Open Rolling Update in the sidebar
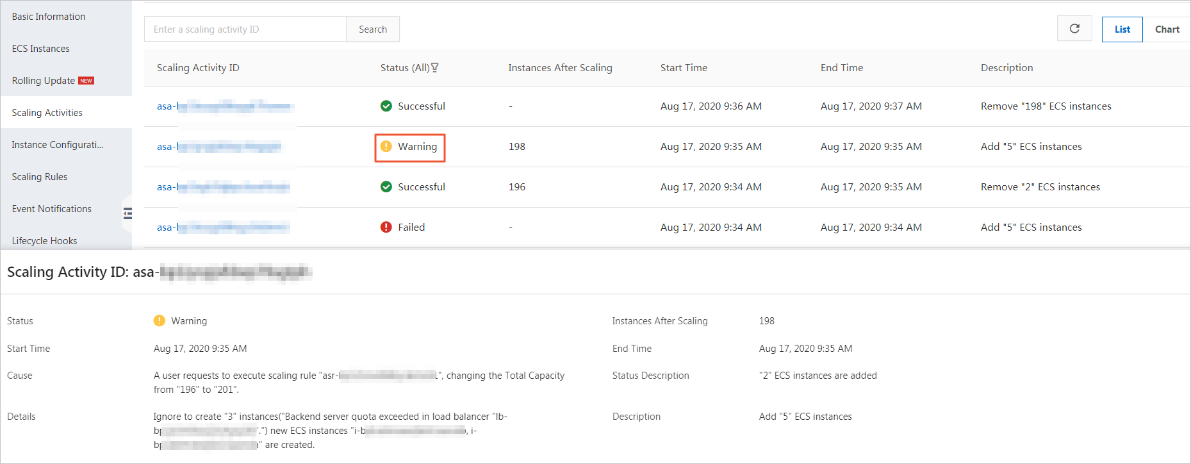Viewport: 1191px width, 464px height. coord(44,81)
